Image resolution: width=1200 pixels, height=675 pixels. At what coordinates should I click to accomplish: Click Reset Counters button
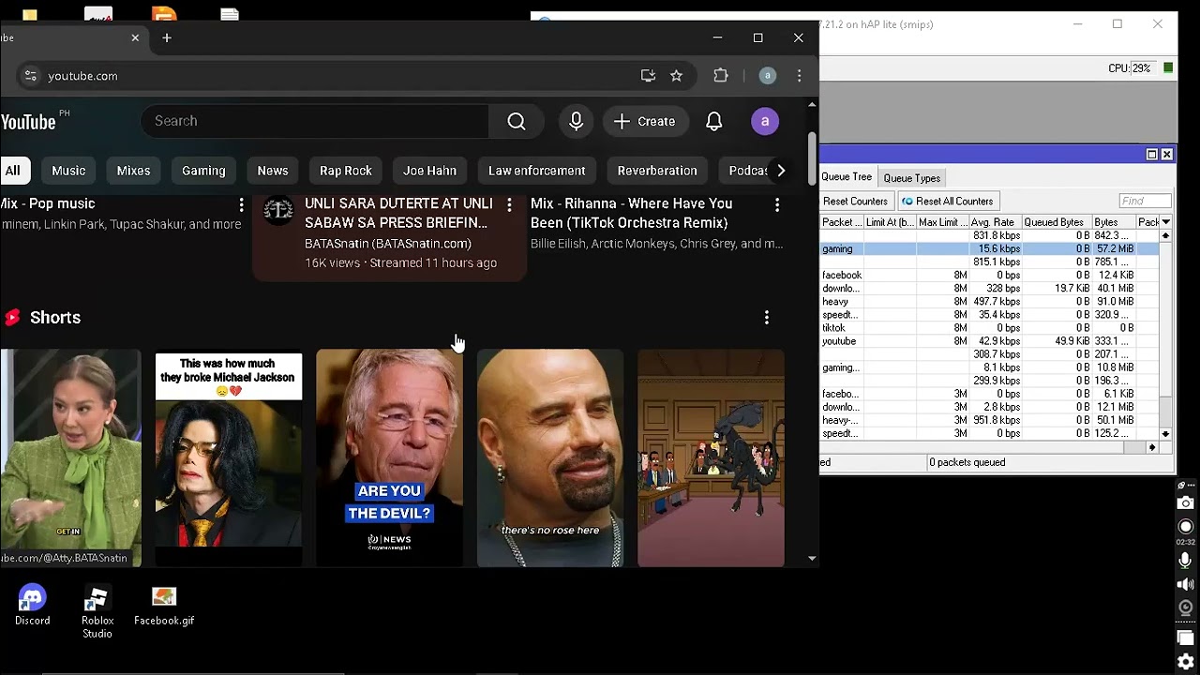(855, 202)
